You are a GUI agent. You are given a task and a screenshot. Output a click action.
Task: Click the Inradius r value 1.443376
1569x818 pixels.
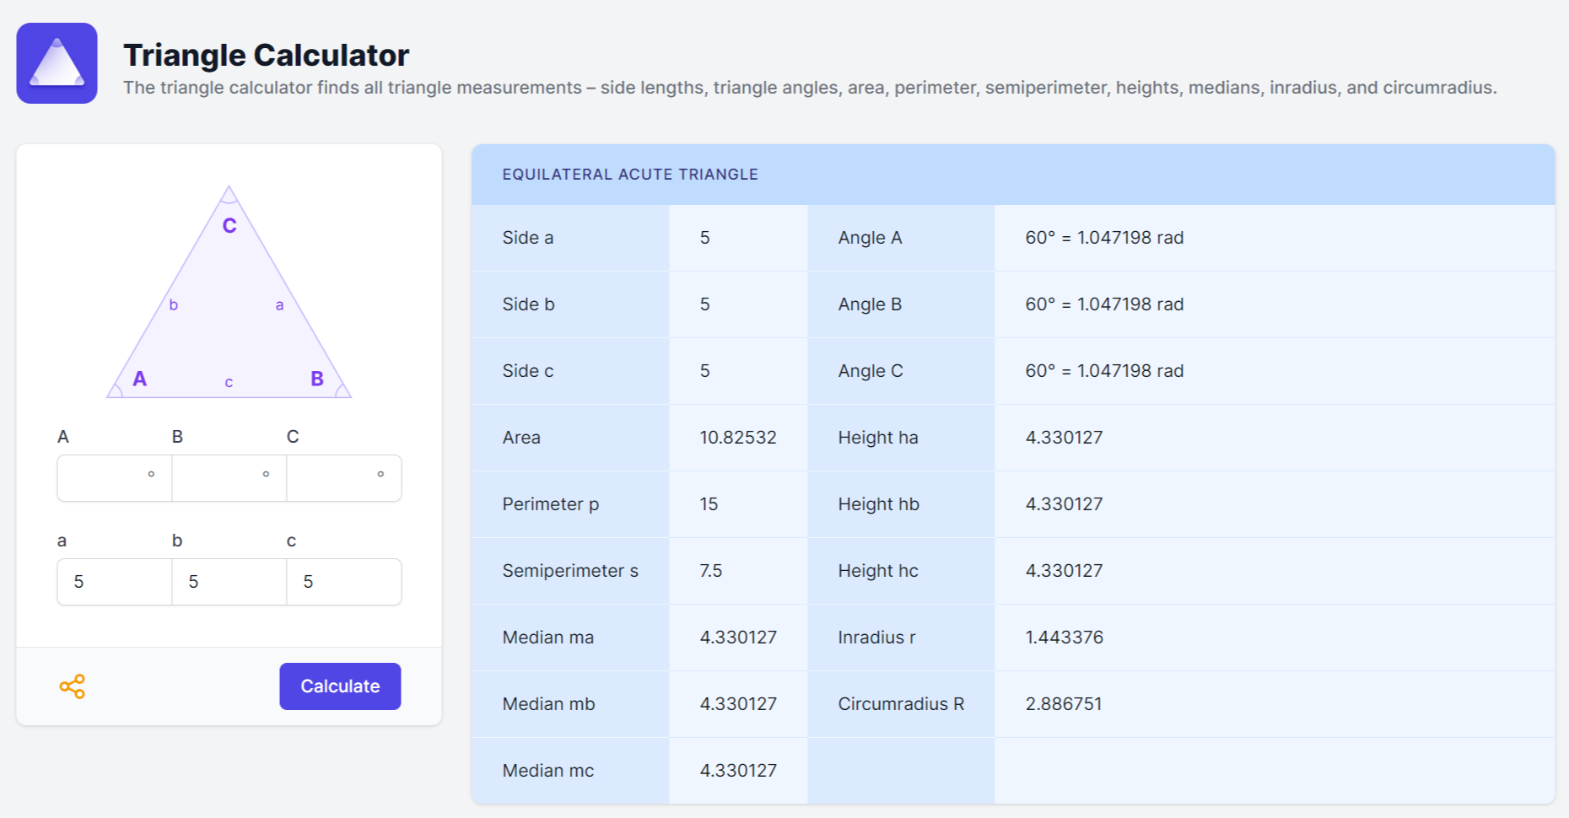coord(1064,638)
